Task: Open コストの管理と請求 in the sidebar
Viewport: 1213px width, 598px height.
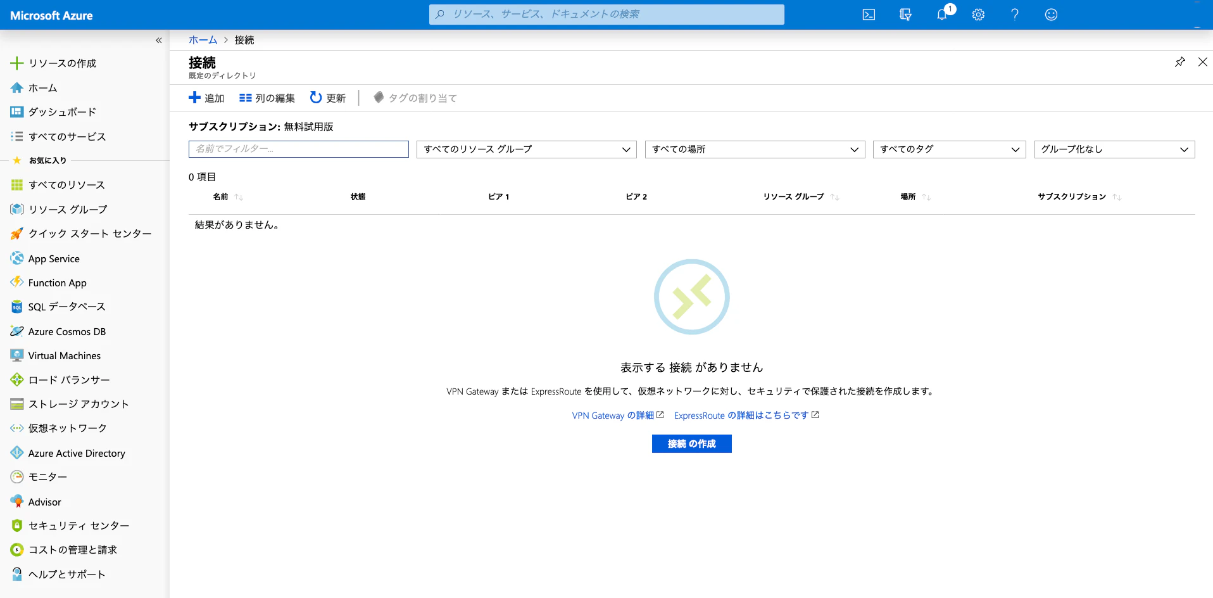Action: (x=72, y=550)
